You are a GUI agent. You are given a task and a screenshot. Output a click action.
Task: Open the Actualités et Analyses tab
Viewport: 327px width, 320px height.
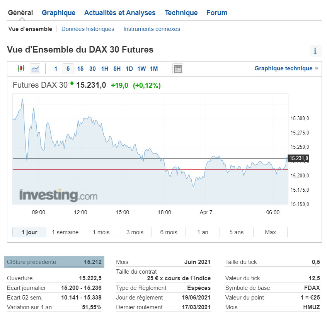(x=120, y=13)
